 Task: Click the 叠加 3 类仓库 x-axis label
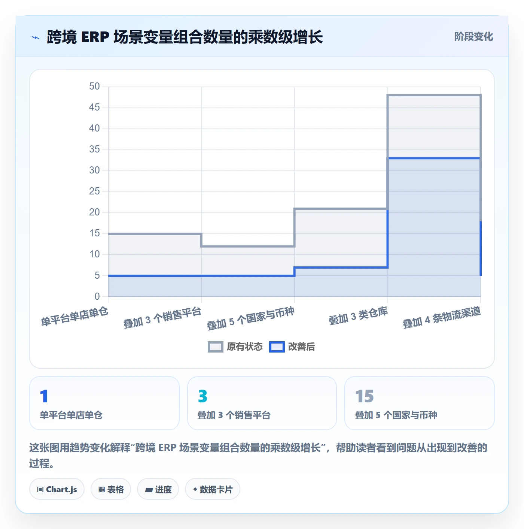[x=358, y=316]
